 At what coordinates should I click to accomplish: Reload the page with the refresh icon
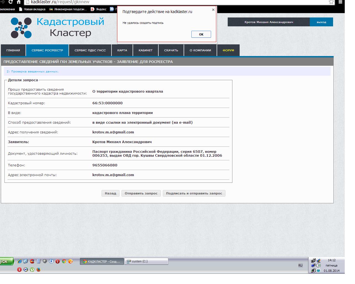11,2
